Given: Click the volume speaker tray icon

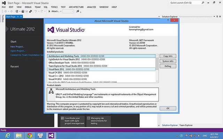Looking at the screenshot, I should click(199, 136).
